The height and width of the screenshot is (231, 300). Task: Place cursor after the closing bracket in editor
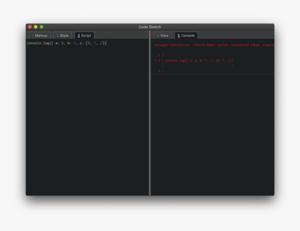point(106,43)
